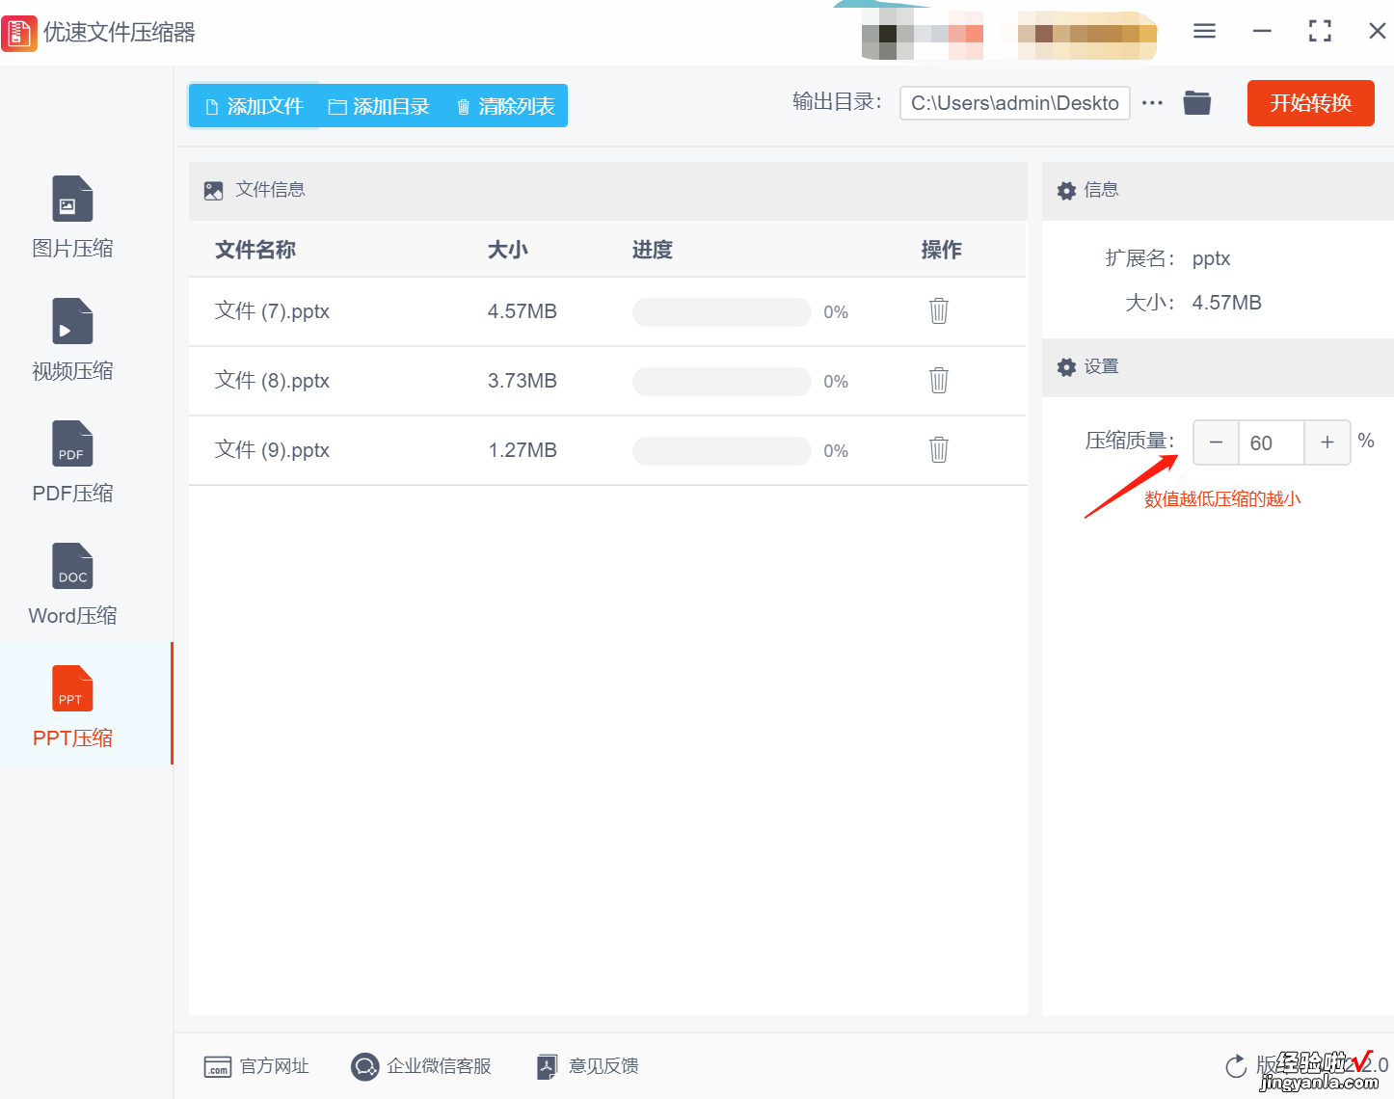This screenshot has width=1394, height=1099.
Task: Toggle fullscreen with the title bar expand icon
Action: coord(1320,32)
